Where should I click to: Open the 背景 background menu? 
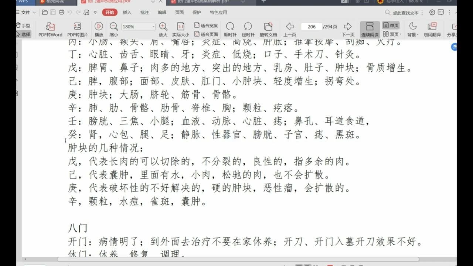tap(412, 29)
